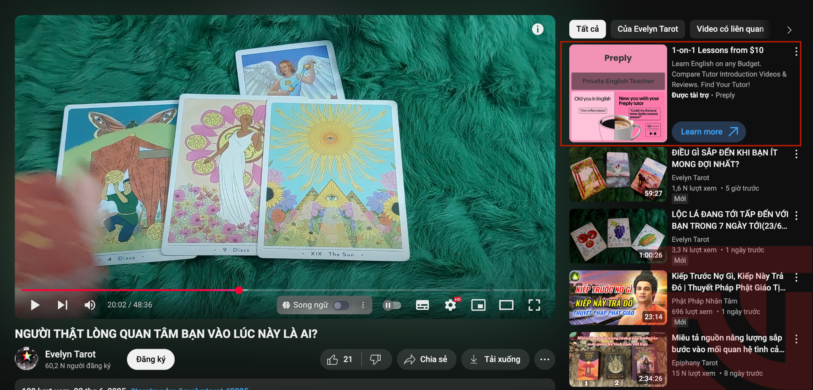Open the Preply ad thumbnail
The image size is (813, 390).
pyautogui.click(x=618, y=93)
